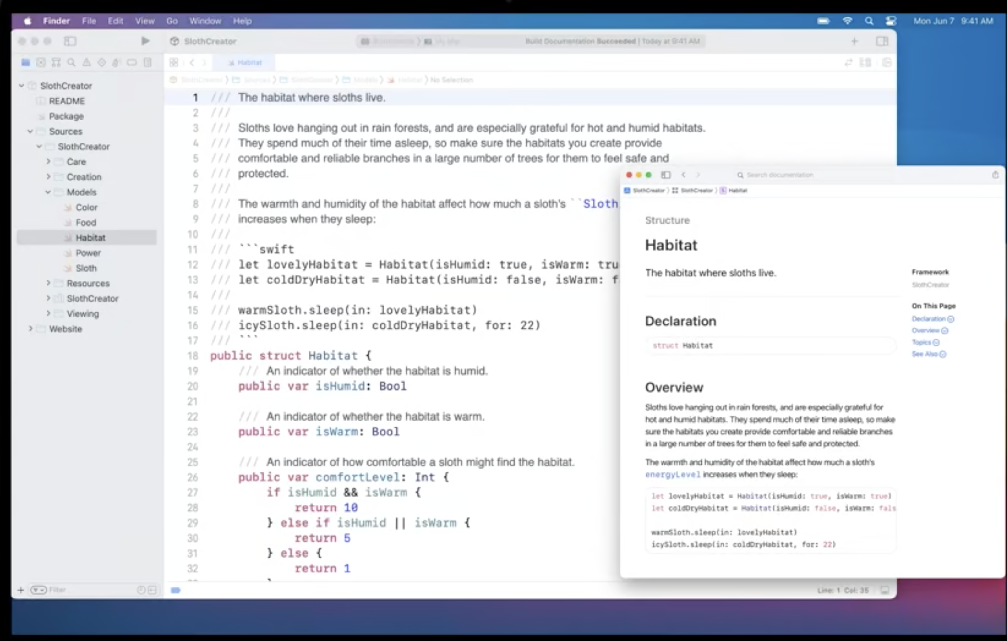Add editor on right icon
The image size is (1007, 641).
(887, 63)
